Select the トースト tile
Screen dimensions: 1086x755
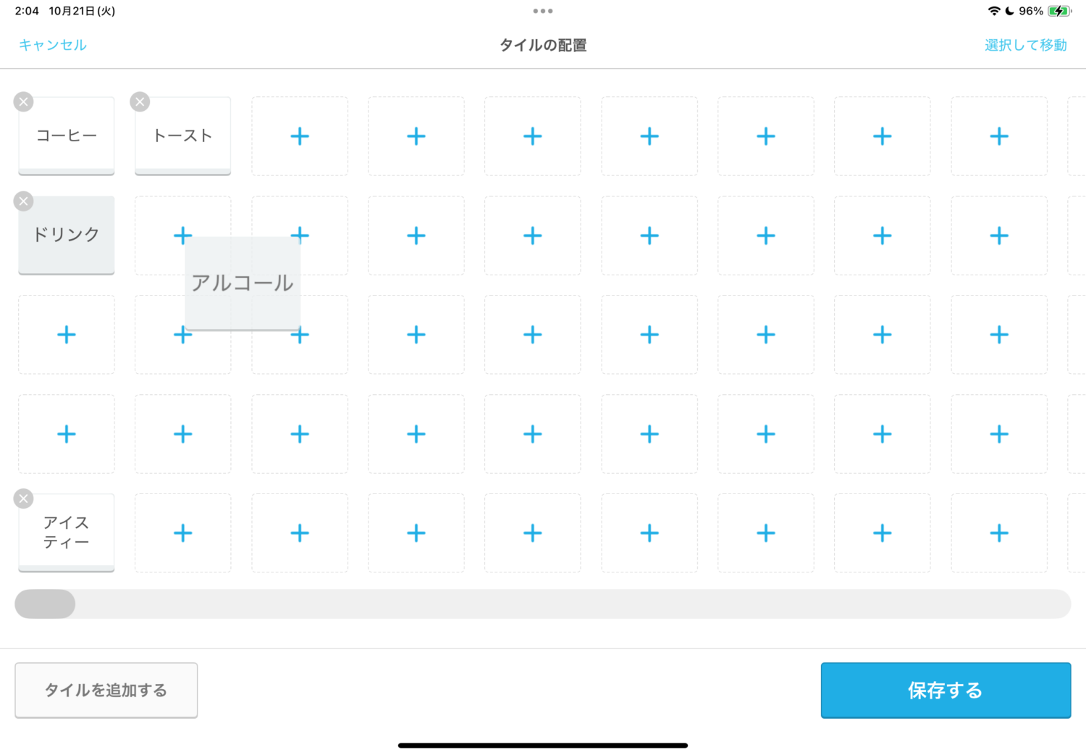click(x=183, y=136)
